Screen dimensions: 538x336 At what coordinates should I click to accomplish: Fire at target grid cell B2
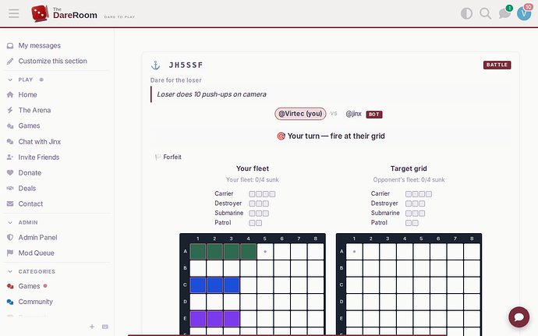[371, 268]
